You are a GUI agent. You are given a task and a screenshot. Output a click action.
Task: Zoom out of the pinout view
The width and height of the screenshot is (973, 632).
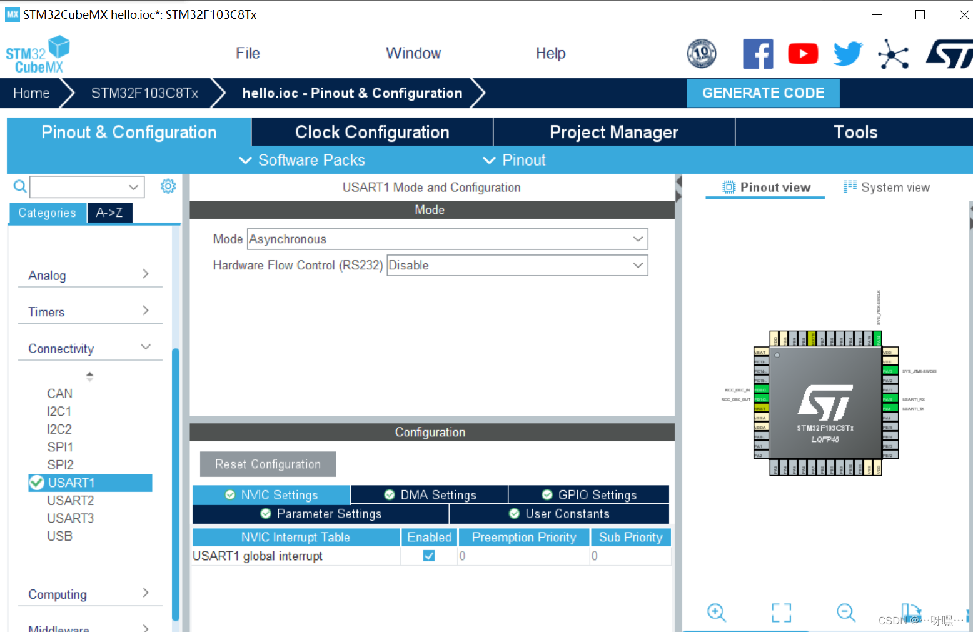(846, 613)
